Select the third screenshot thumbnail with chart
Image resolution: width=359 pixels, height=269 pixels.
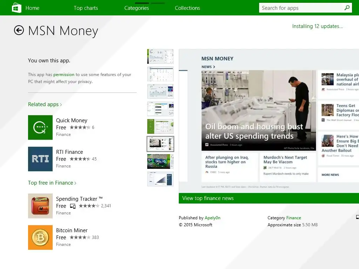pos(160,91)
